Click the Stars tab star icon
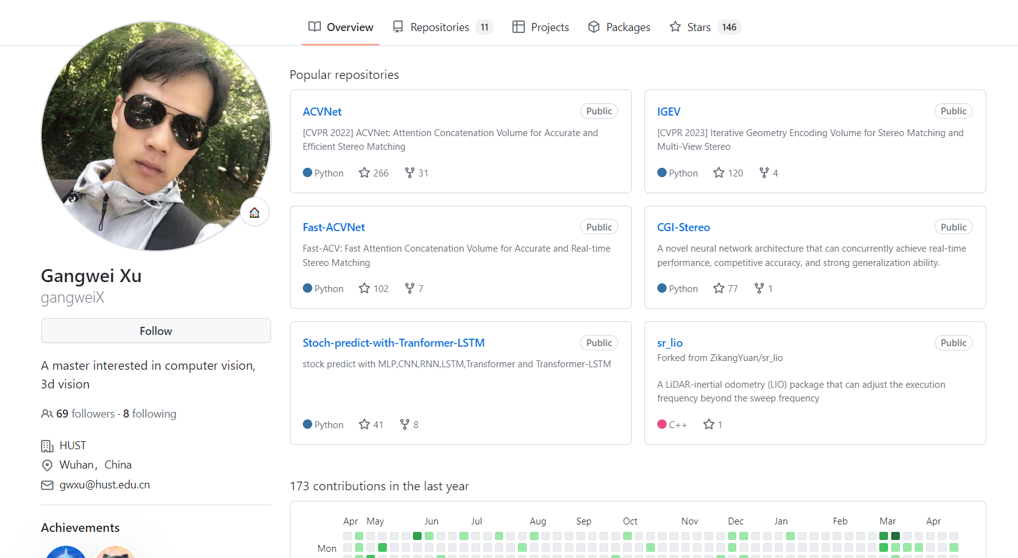The height and width of the screenshot is (558, 1018). (x=675, y=27)
